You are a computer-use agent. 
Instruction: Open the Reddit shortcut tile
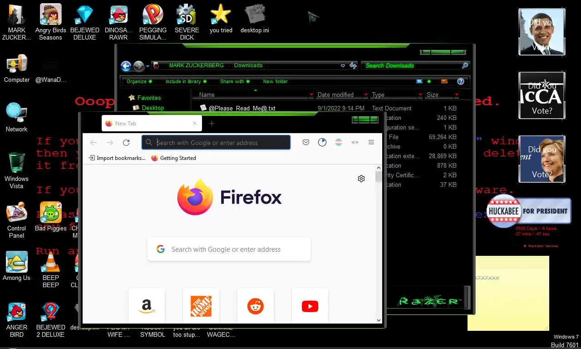click(x=256, y=306)
